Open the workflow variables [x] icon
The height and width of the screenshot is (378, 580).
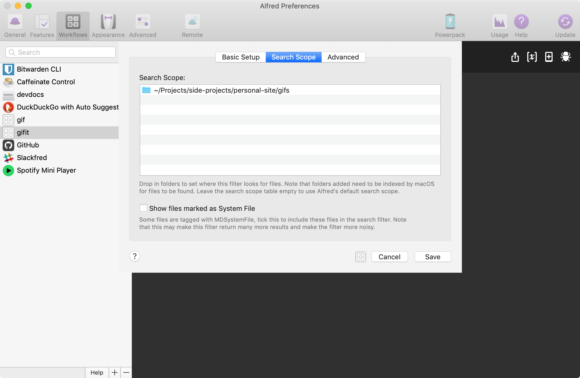(x=532, y=57)
